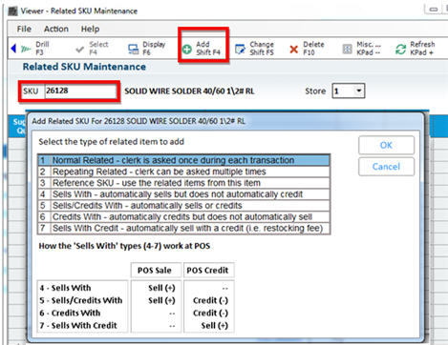
Task: Expand the Store dropdown
Action: tap(359, 91)
